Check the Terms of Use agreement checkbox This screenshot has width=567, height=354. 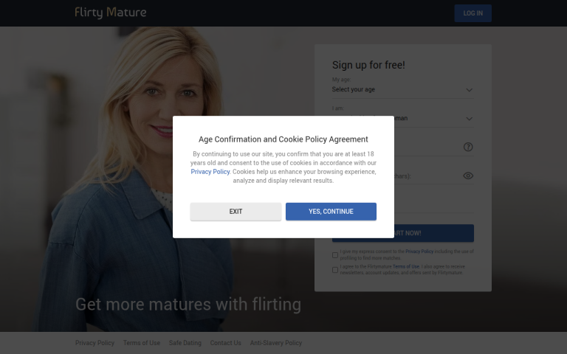335,270
